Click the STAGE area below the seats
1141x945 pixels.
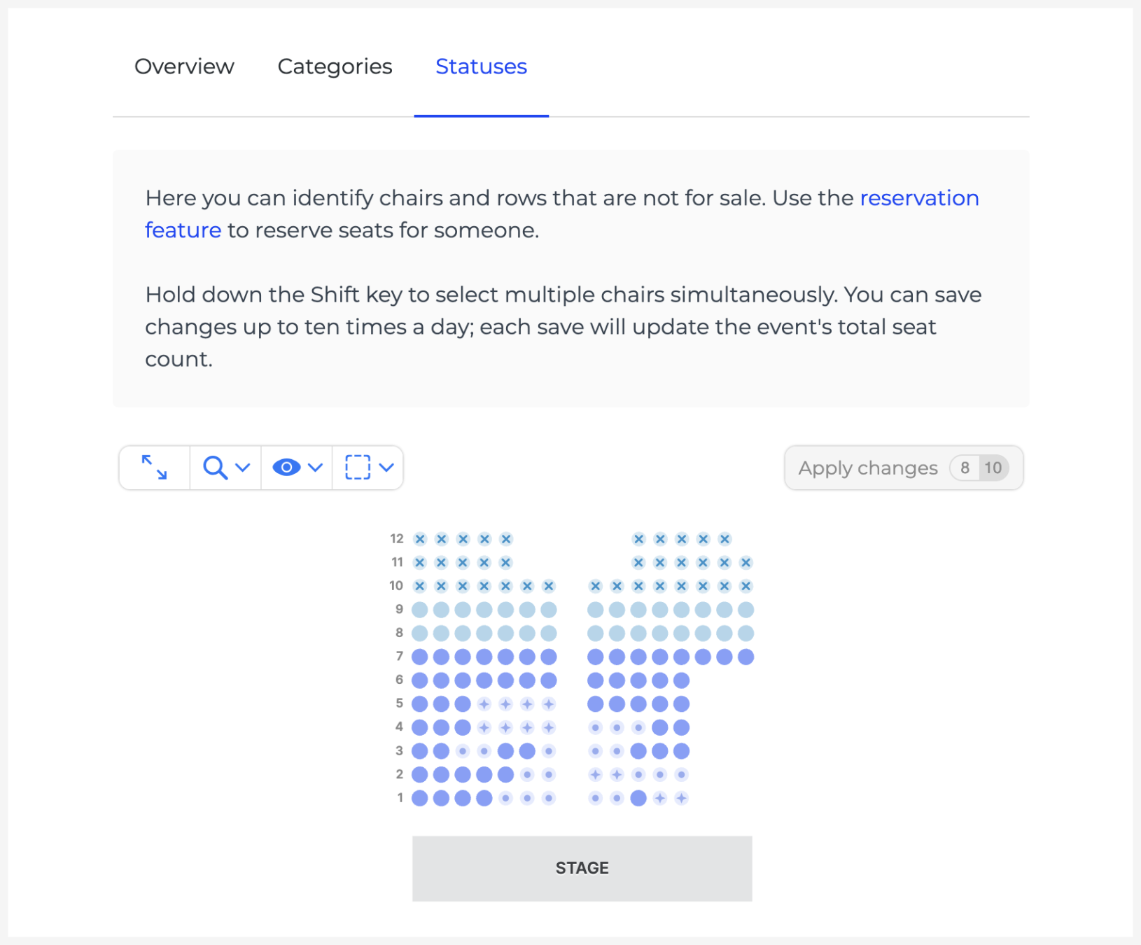(x=582, y=868)
